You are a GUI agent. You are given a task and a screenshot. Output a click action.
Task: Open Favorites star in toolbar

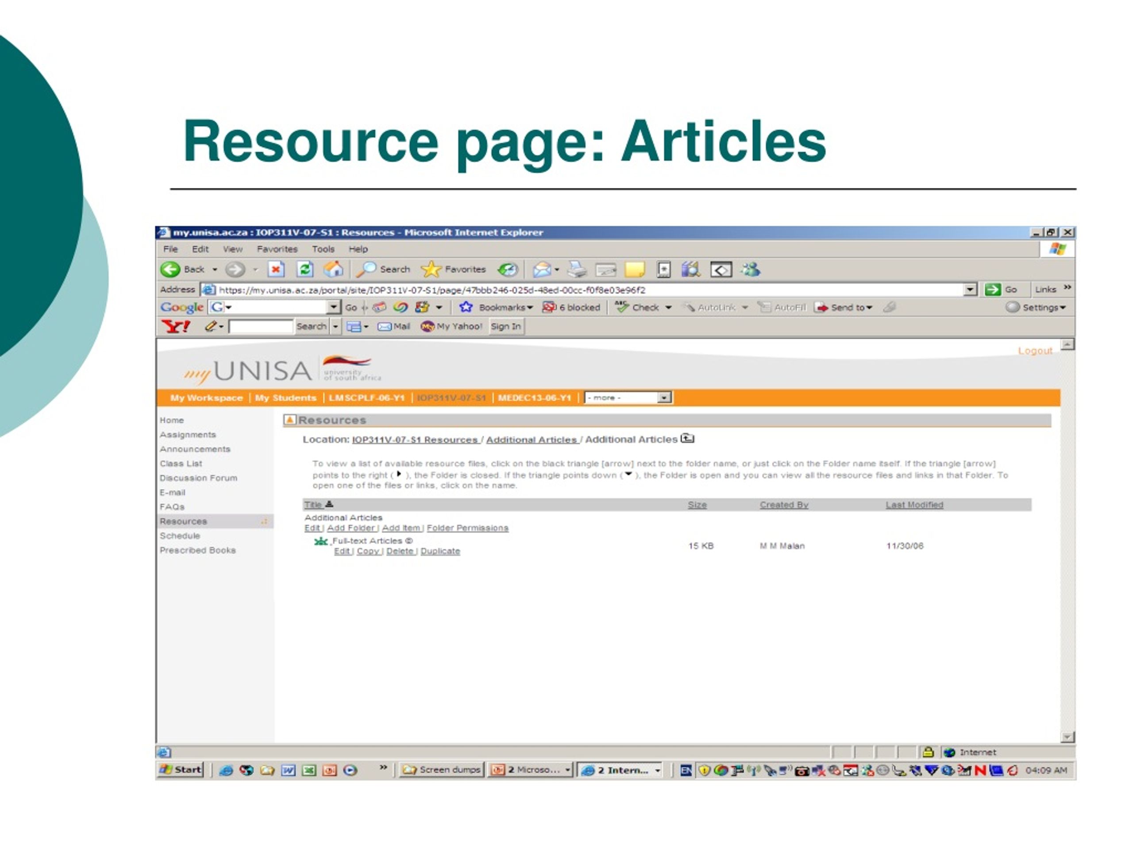453,269
